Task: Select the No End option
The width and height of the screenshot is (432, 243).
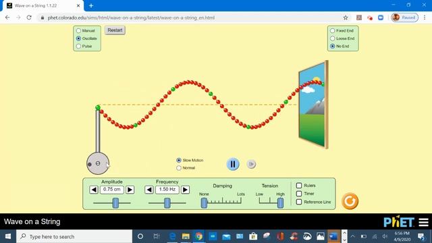Action: tap(333, 46)
